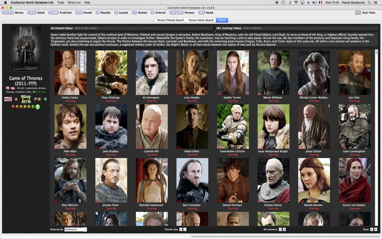Viewport: 382px width, 239px height.
Task: Open Peter Dinklage's photo
Action: pyautogui.click(x=111, y=73)
